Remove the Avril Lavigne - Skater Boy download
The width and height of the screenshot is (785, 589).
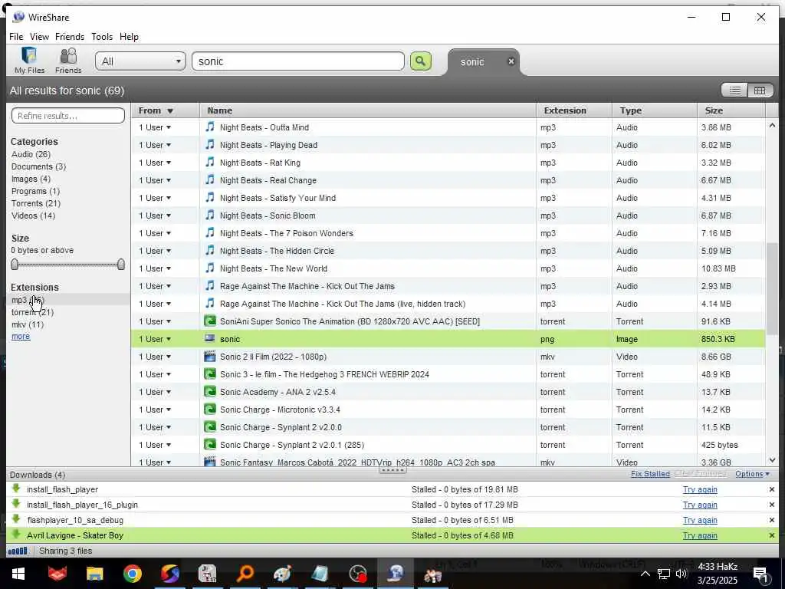pos(771,535)
